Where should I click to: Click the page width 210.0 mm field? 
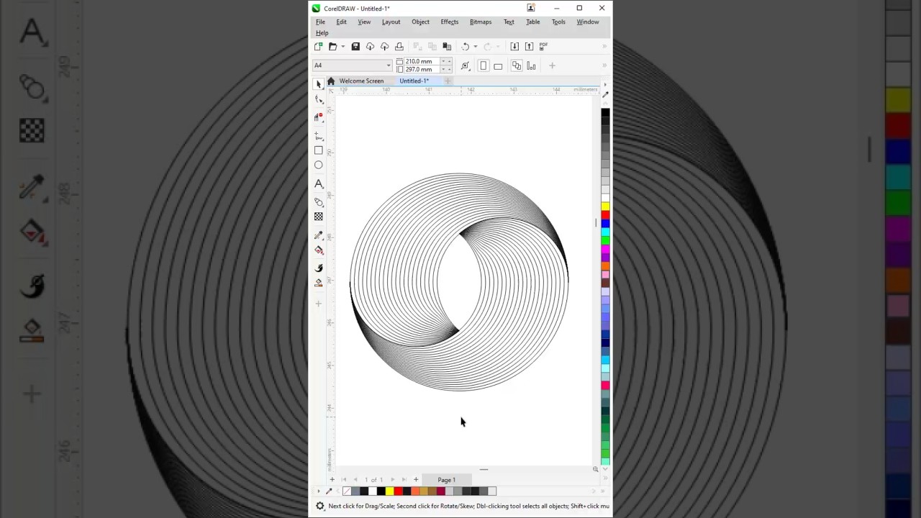click(x=424, y=61)
